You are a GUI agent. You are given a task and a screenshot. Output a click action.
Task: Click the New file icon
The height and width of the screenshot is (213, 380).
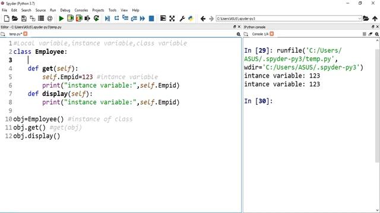[x=7, y=18]
